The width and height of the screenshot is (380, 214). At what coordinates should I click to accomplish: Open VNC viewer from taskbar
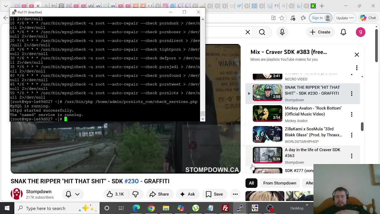click(255, 208)
